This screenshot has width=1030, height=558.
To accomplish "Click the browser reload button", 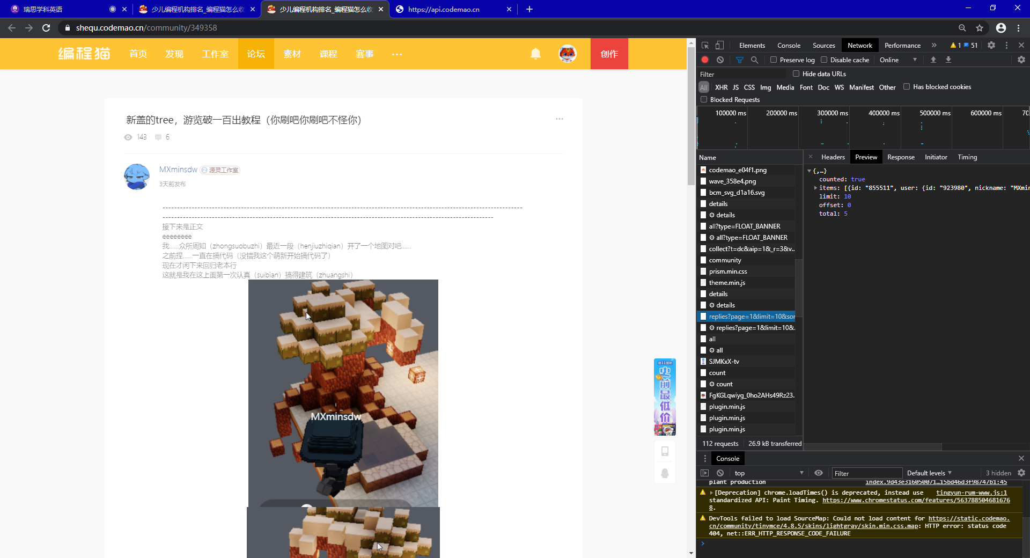I will coord(46,28).
